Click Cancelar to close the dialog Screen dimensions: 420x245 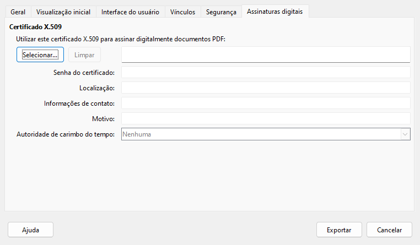[389, 230]
